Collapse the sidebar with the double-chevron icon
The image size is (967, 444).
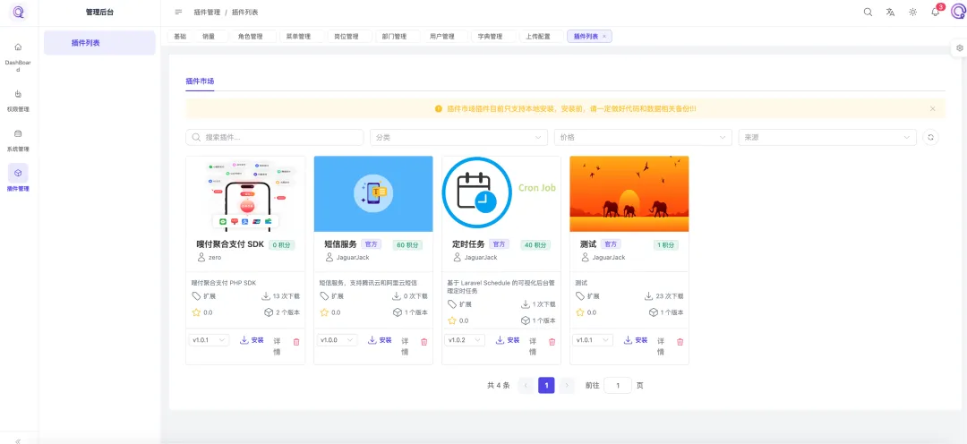click(18, 441)
